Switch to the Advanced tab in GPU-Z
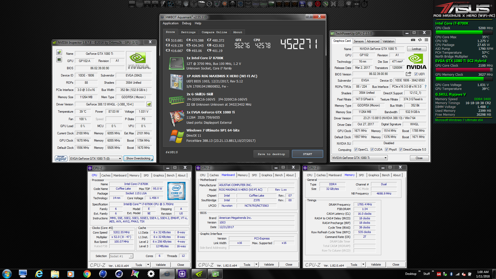The width and height of the screenshot is (496, 279). pos(373,41)
